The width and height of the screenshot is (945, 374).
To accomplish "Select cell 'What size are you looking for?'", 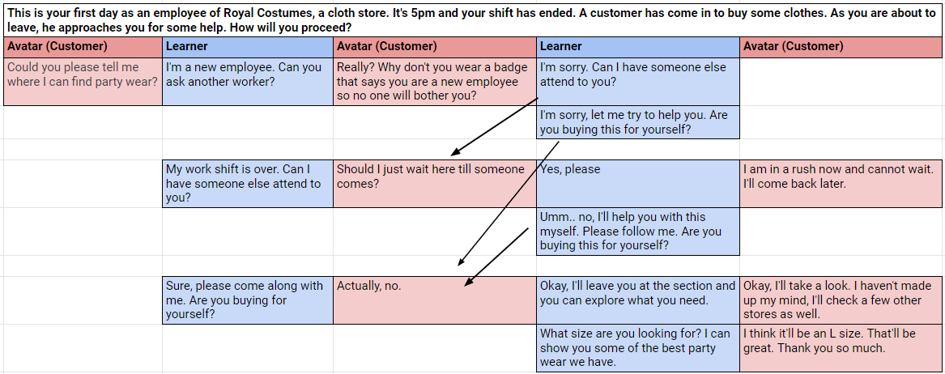I will (637, 347).
